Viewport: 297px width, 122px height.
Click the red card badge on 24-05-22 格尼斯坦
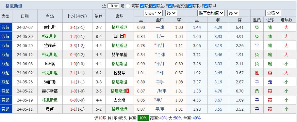[x=128, y=91]
